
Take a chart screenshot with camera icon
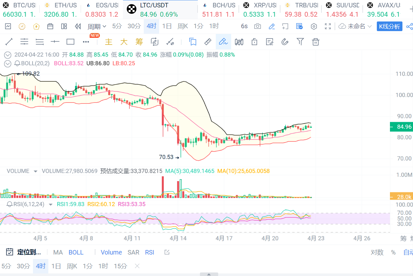pyautogui.click(x=257, y=26)
